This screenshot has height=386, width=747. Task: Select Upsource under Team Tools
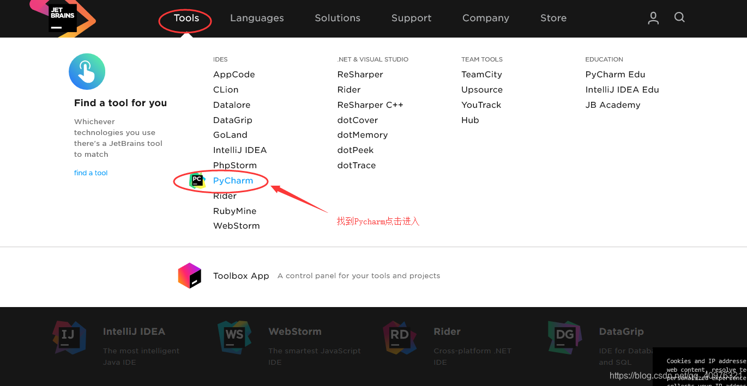(x=482, y=90)
